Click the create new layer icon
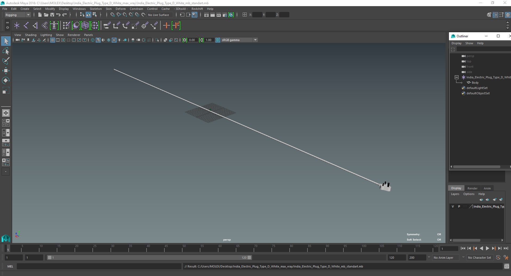 coord(494,200)
